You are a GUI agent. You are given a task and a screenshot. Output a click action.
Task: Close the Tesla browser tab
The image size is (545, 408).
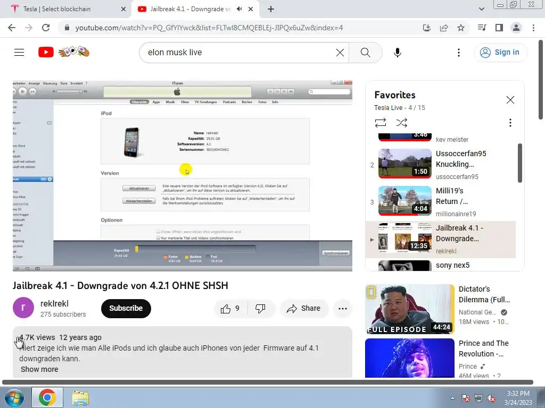pos(123,10)
